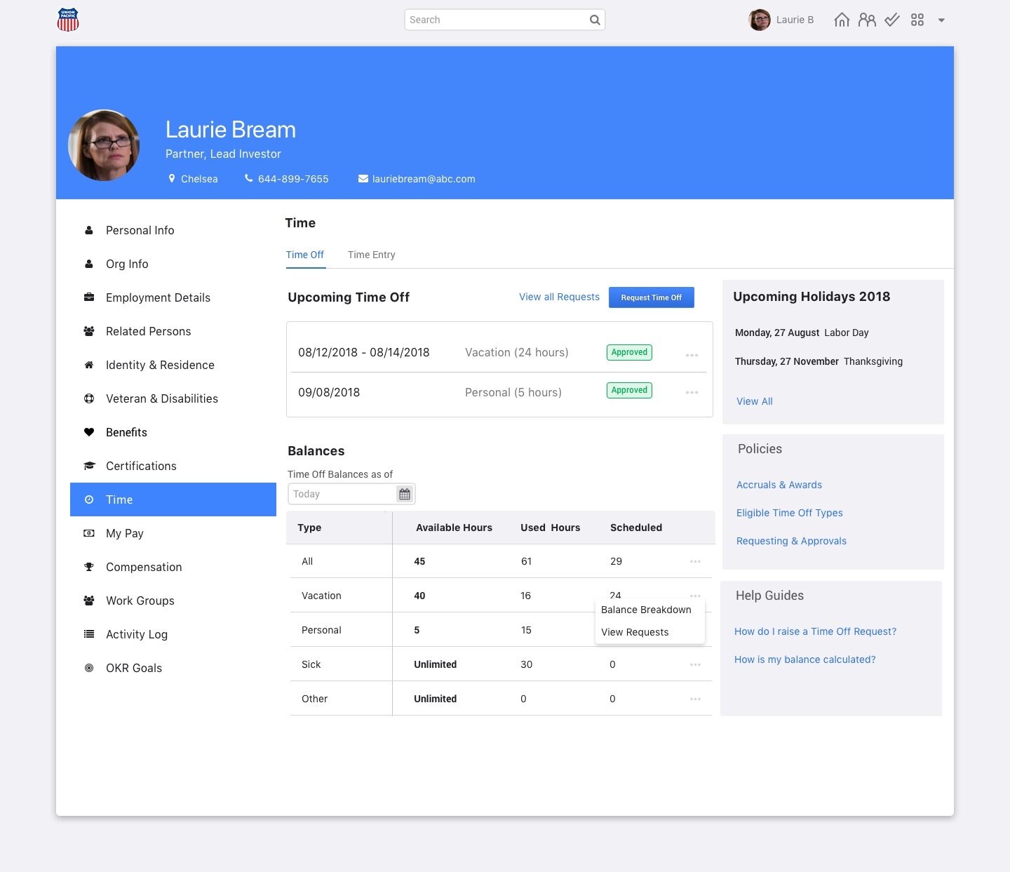
Task: Click the search magnifier icon
Action: tap(595, 20)
